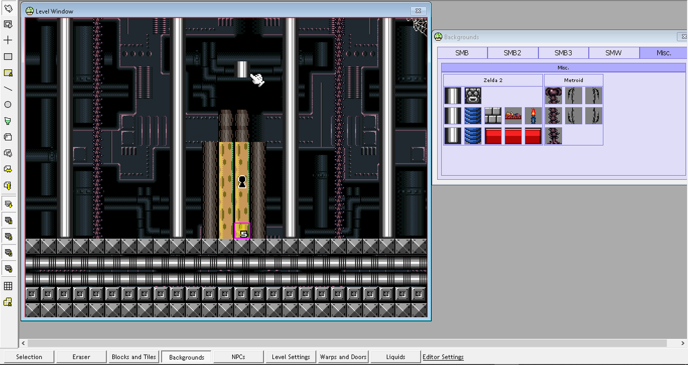This screenshot has width=688, height=365.
Task: Open the Liquids panel
Action: click(396, 357)
